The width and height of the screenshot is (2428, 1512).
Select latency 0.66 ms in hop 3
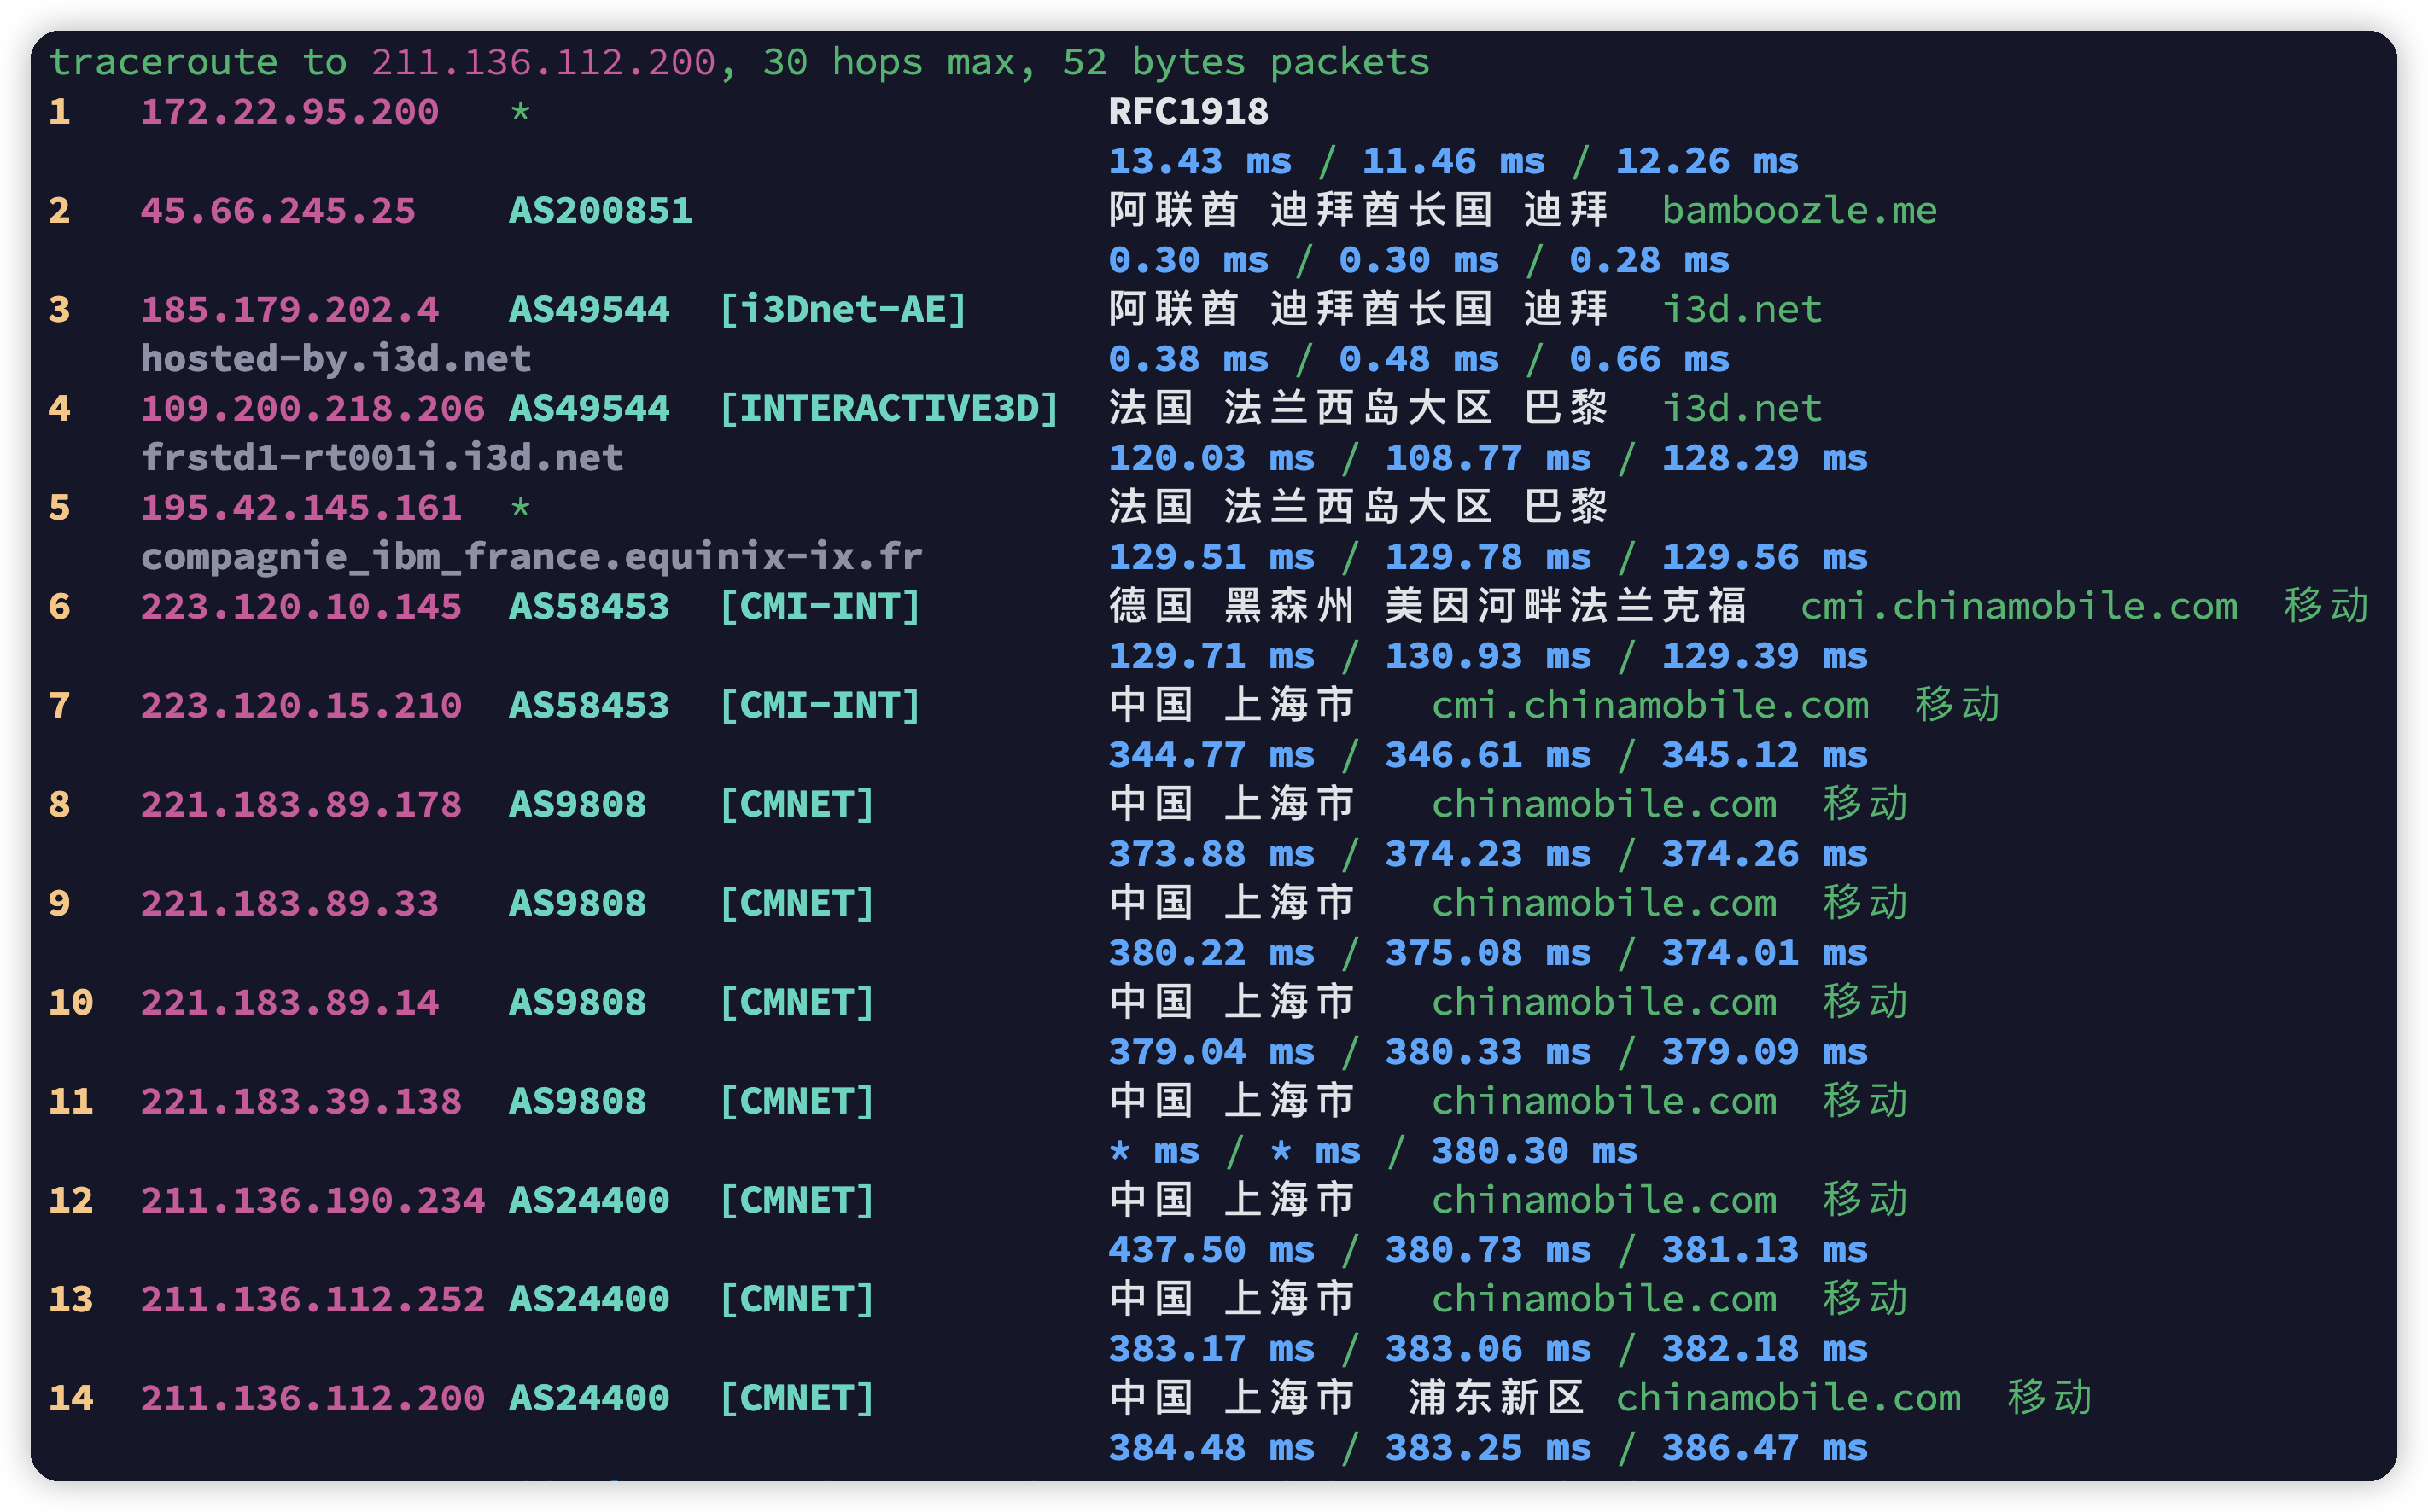click(1649, 359)
